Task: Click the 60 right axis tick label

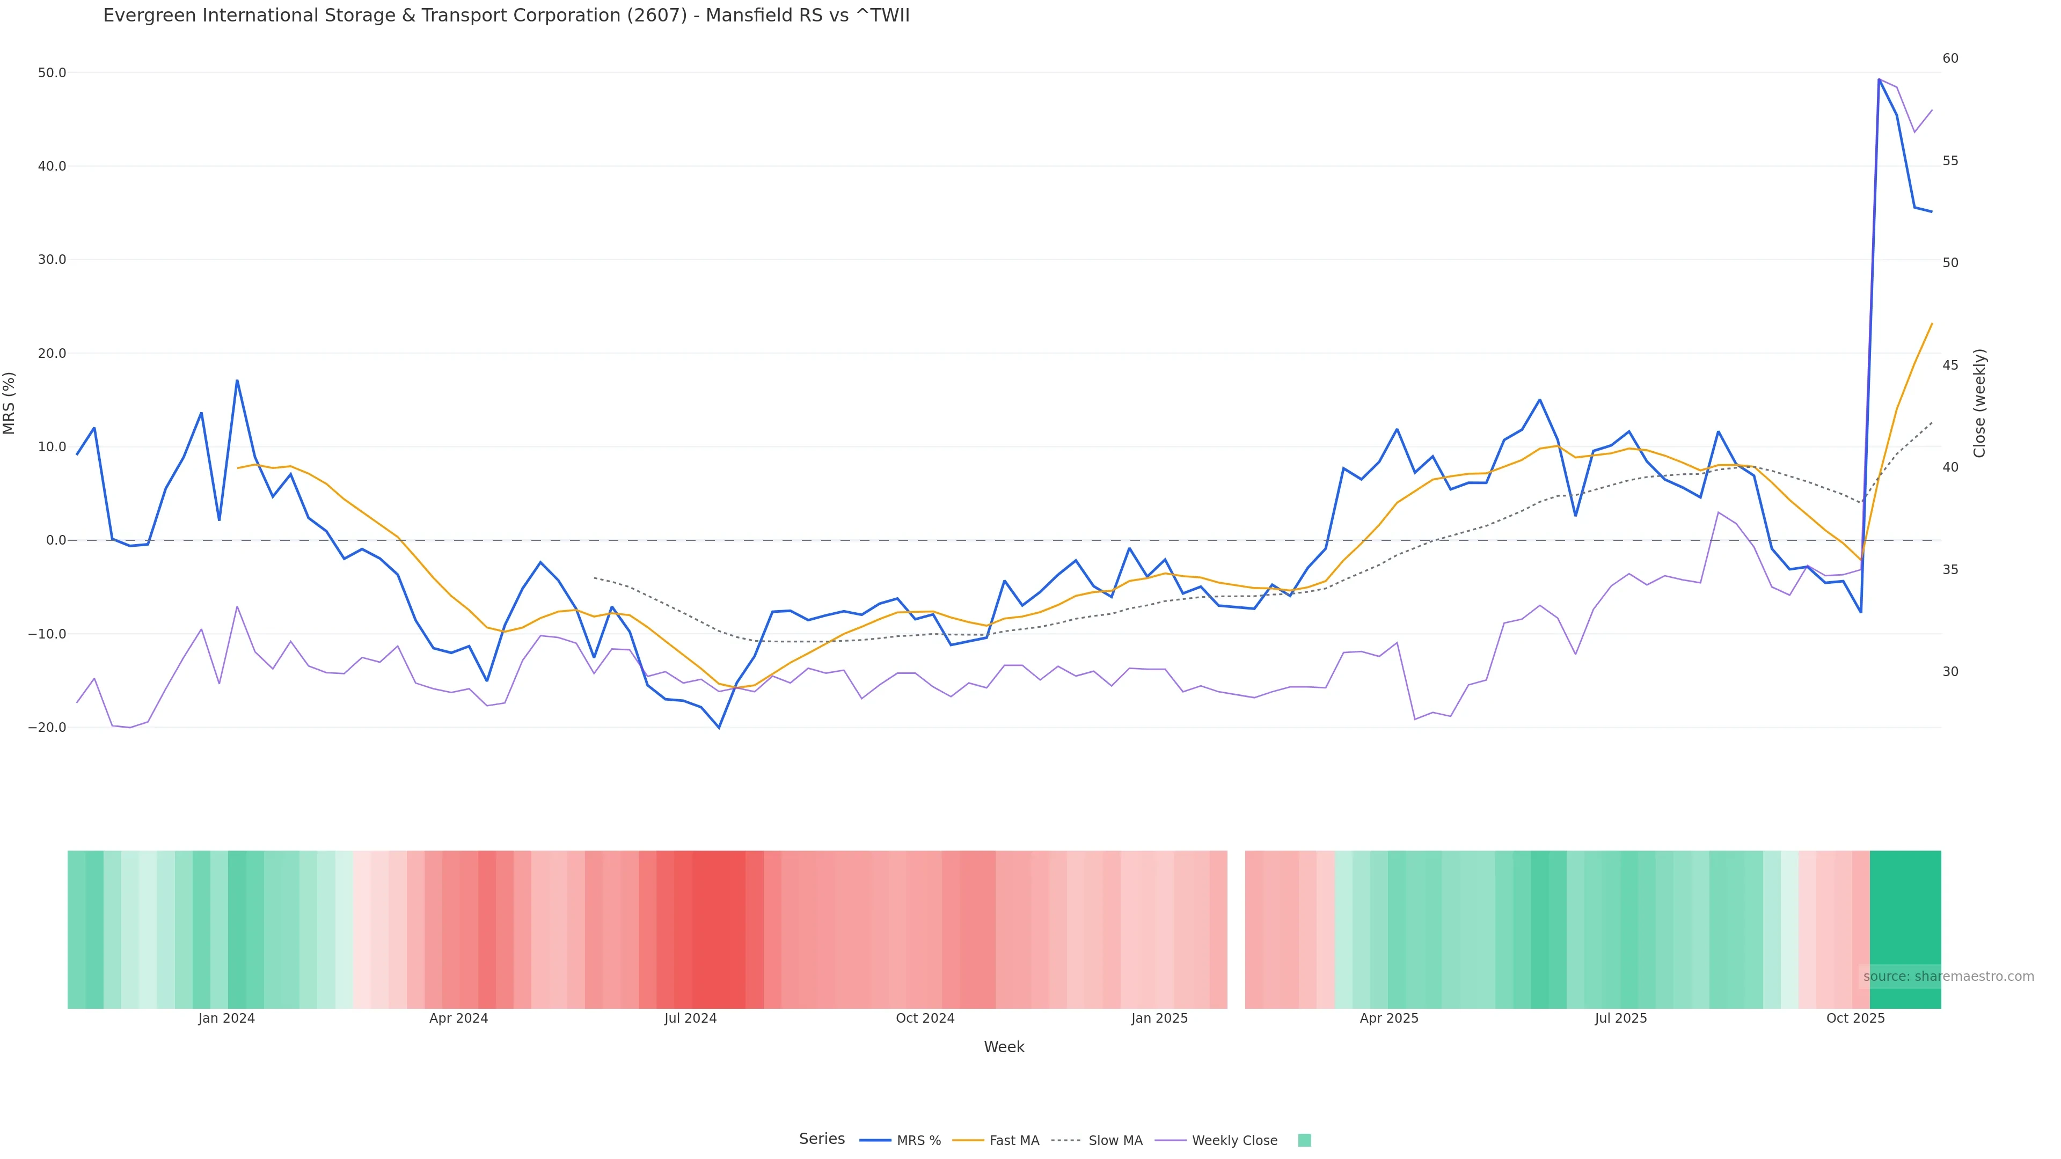Action: pos(1950,58)
